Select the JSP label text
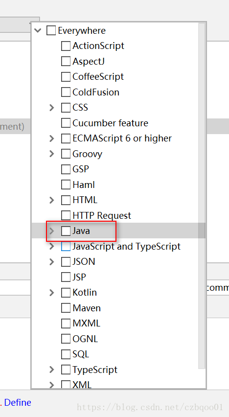This screenshot has width=229, height=417. [79, 277]
